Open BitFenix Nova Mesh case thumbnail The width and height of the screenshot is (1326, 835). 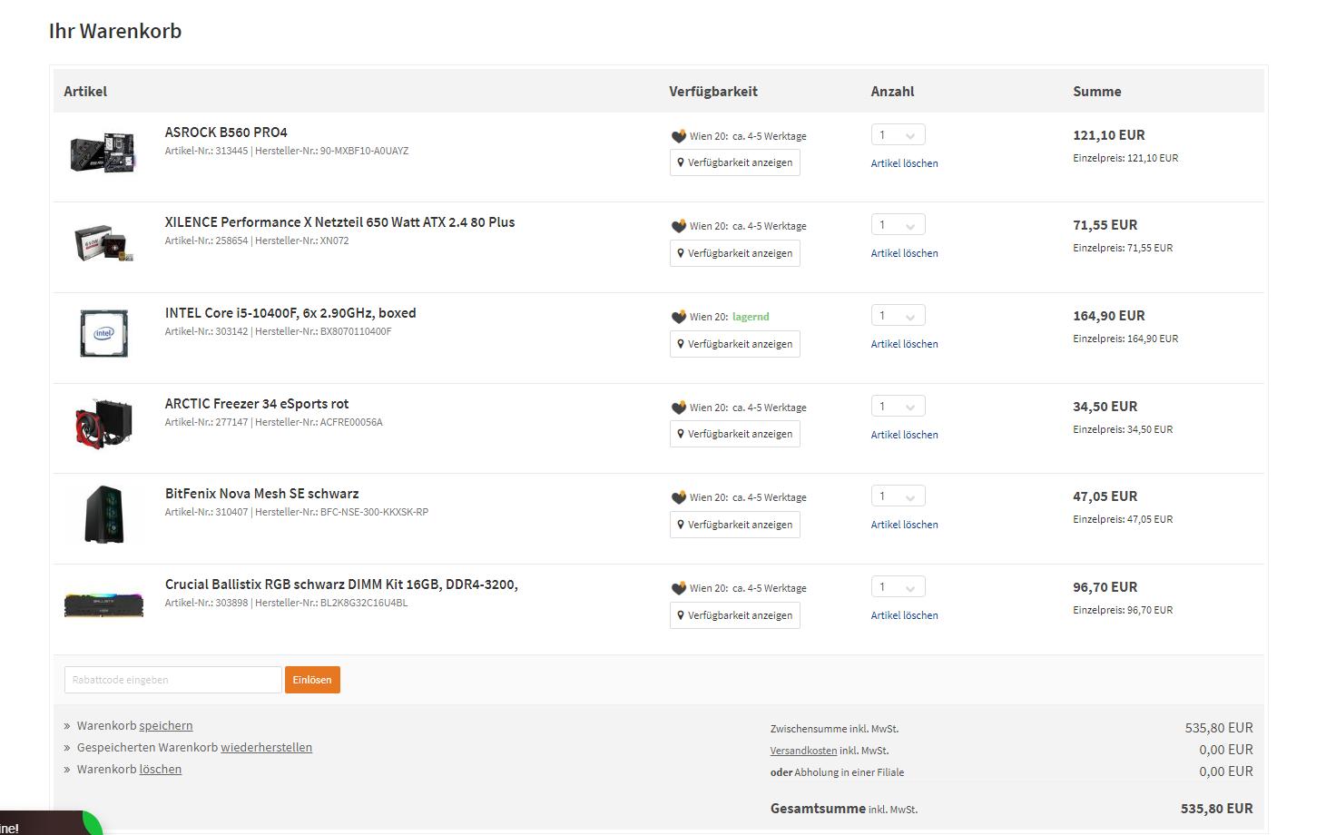pos(103,514)
